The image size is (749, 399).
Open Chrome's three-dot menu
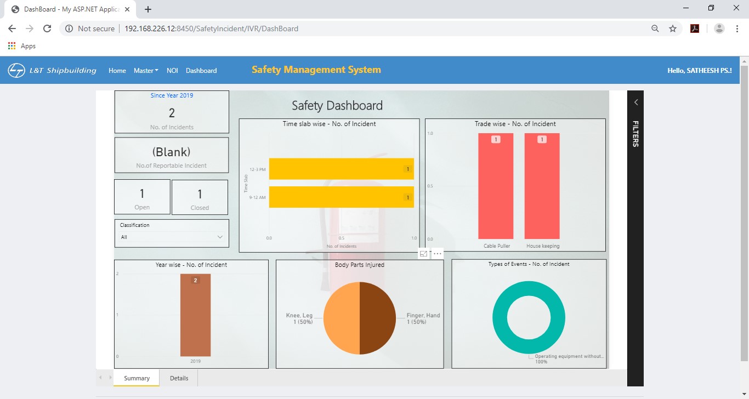[x=737, y=29]
